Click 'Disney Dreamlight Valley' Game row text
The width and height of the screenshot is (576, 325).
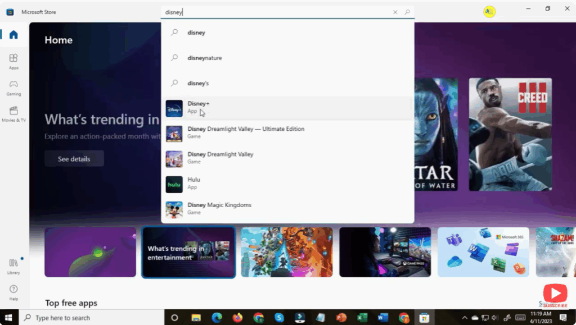220,158
